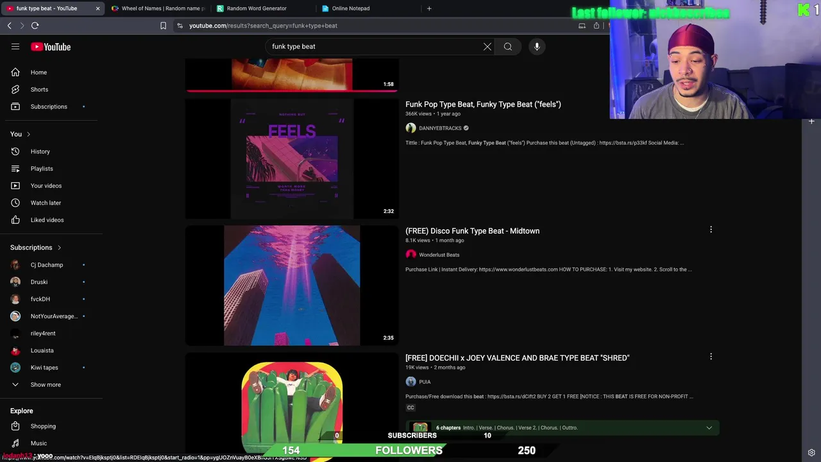821x462 pixels.
Task: Close the funk type beat tab
Action: pos(97,8)
